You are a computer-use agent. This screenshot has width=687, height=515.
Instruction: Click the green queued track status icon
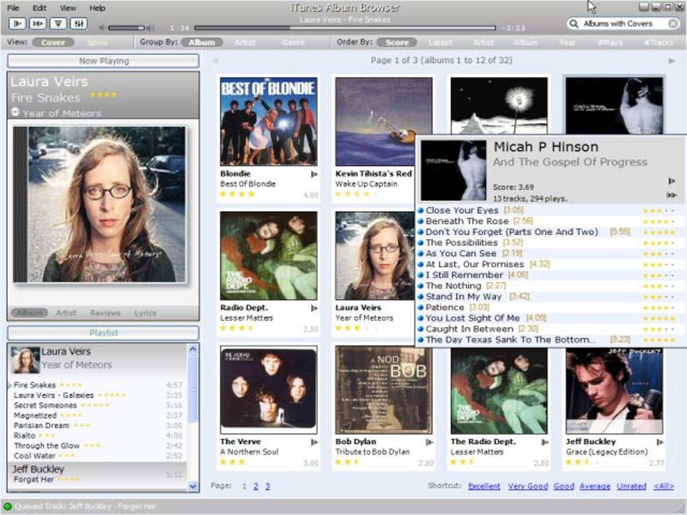tap(7, 507)
